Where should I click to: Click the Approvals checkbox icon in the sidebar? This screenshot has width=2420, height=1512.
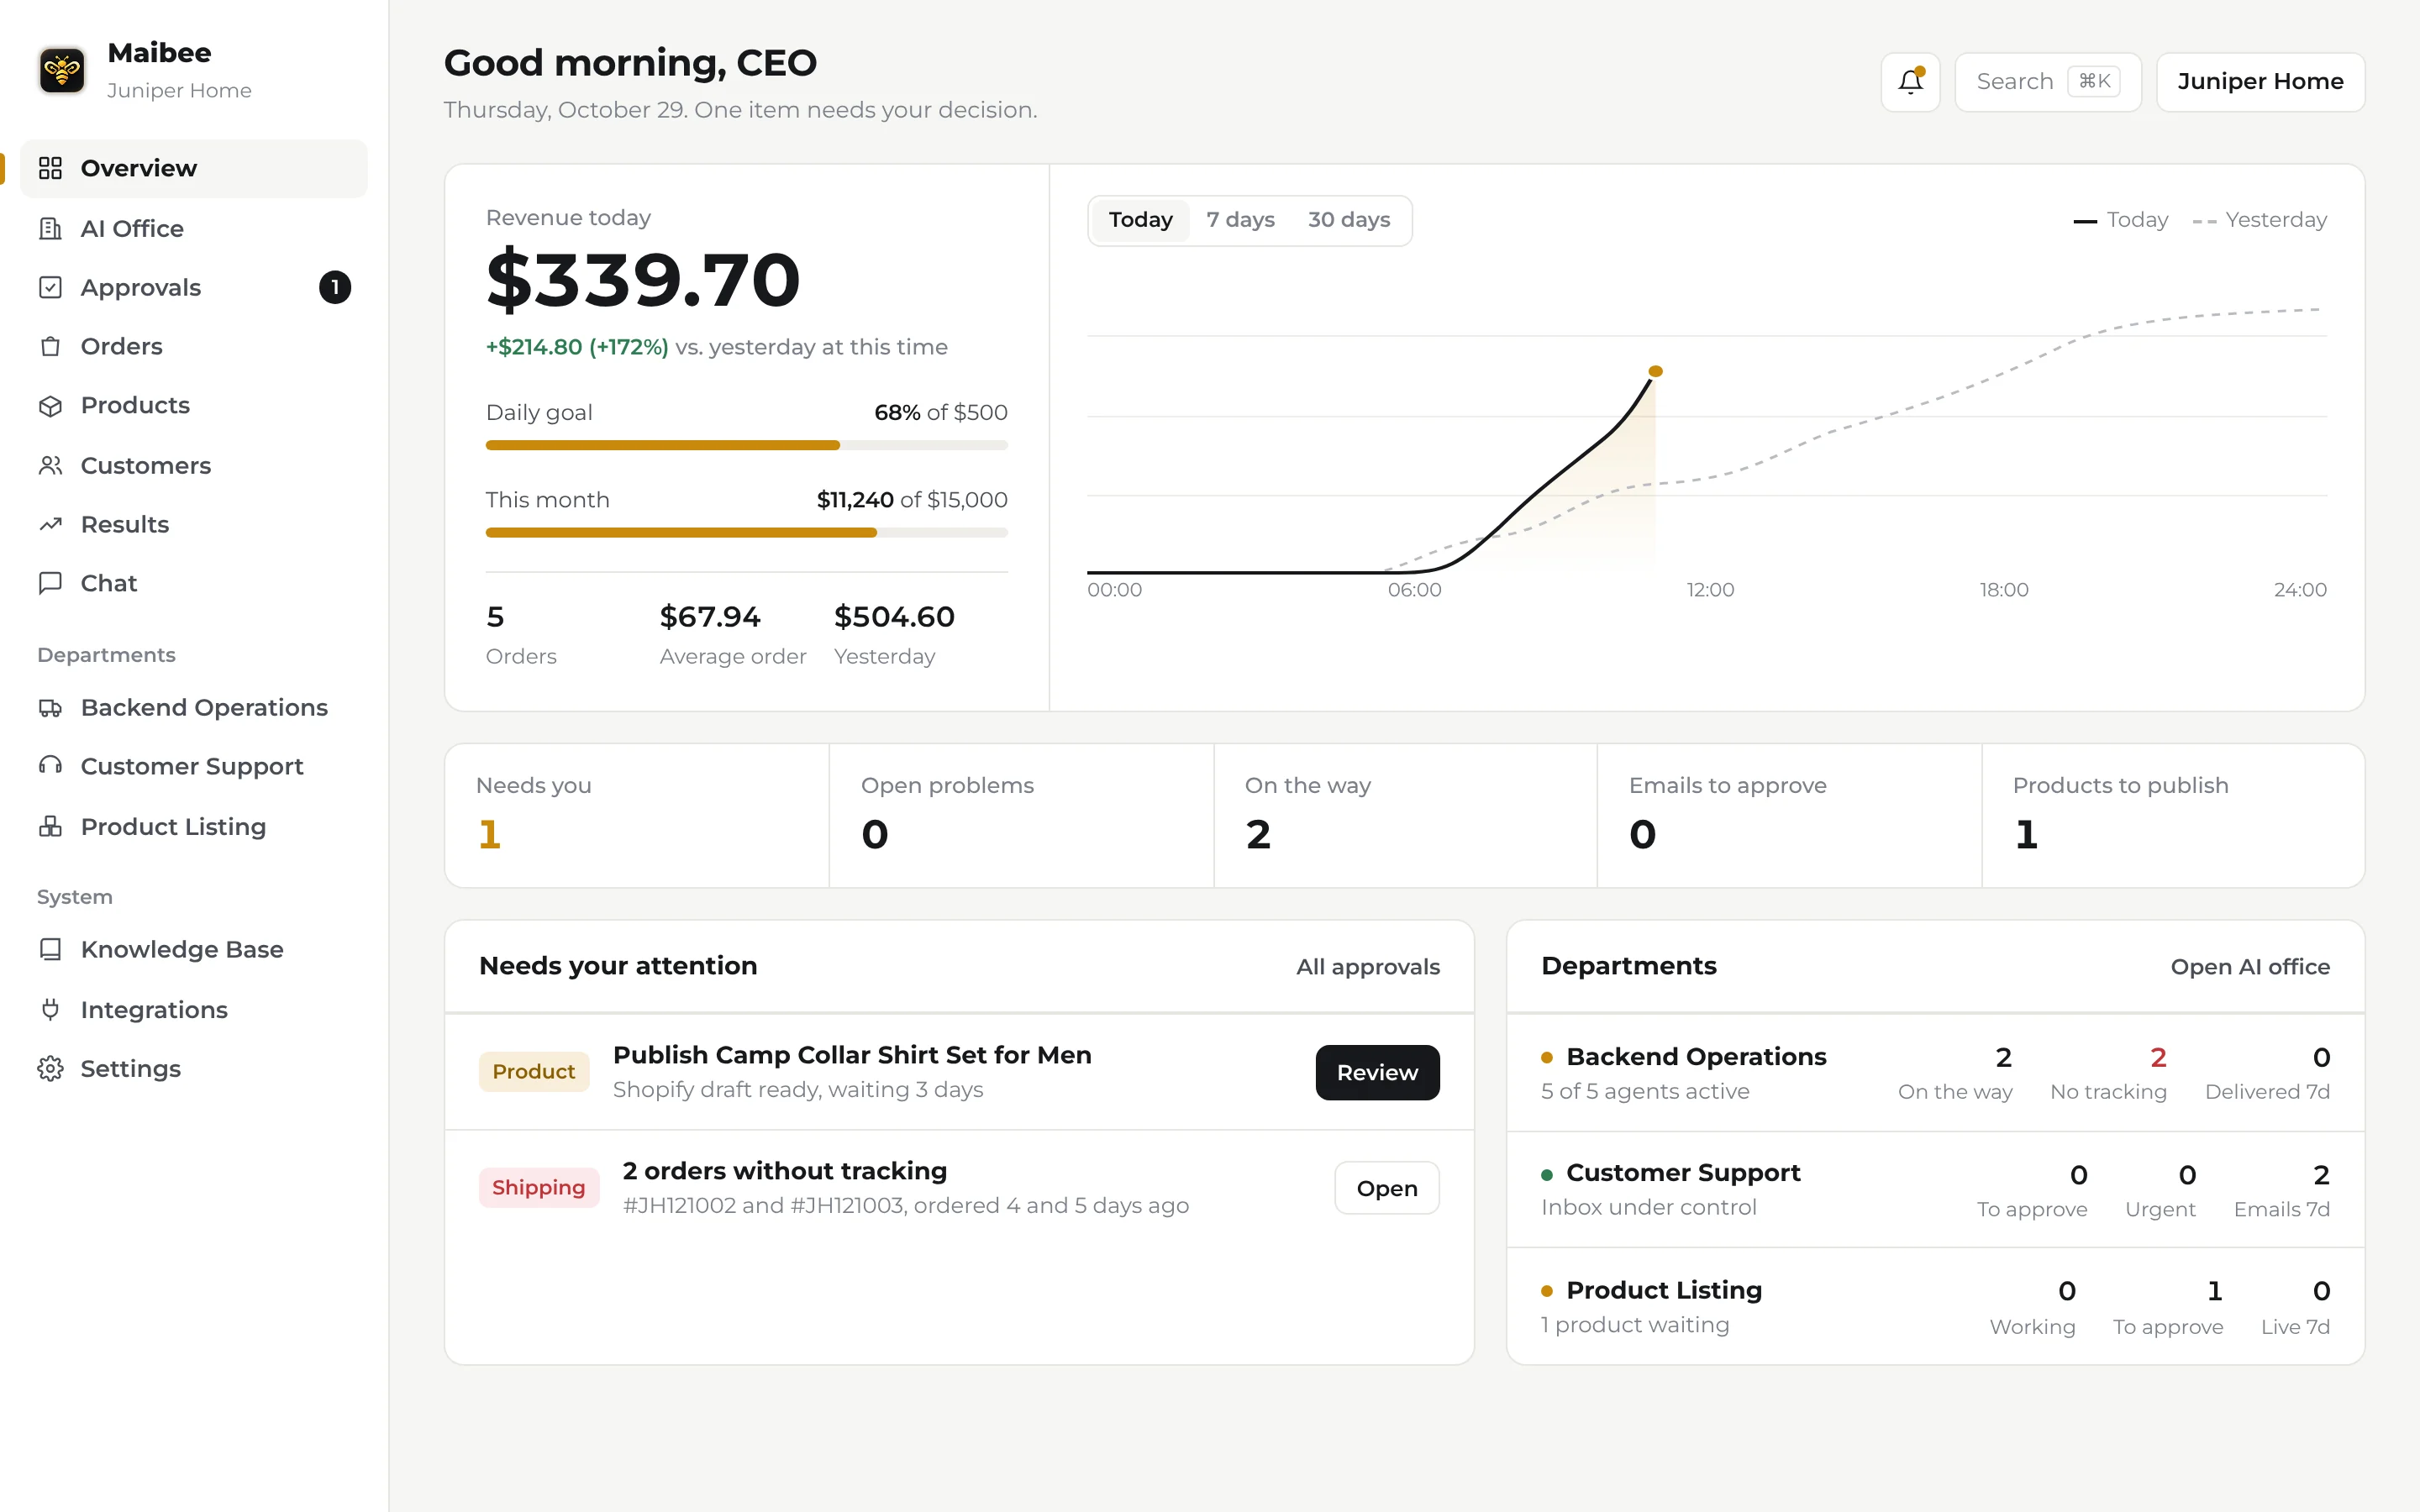(x=50, y=287)
